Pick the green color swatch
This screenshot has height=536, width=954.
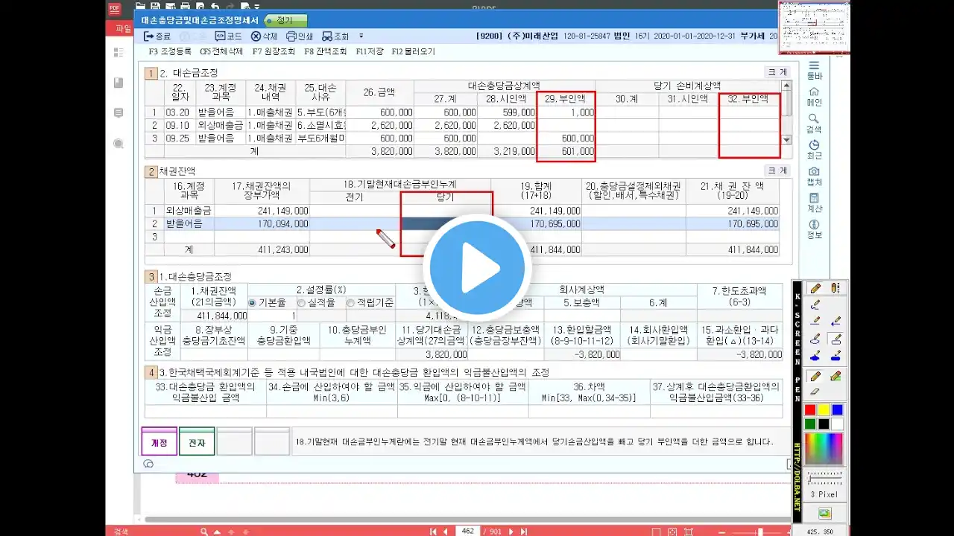(x=810, y=424)
